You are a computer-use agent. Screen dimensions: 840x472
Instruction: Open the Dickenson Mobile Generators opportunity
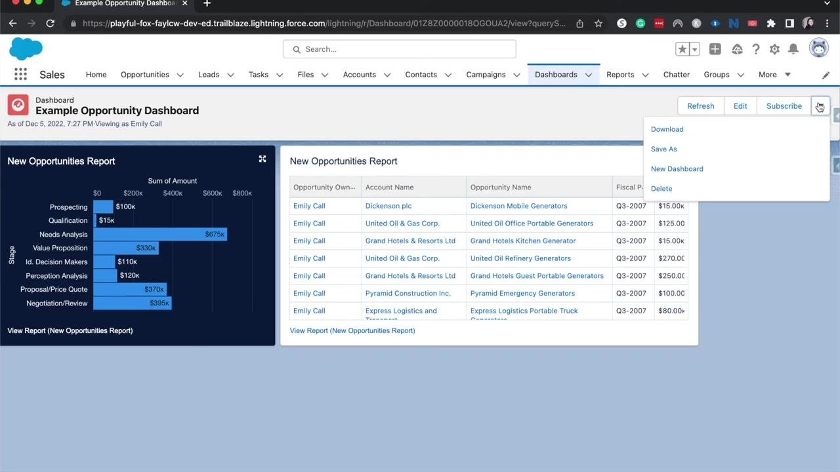tap(519, 206)
